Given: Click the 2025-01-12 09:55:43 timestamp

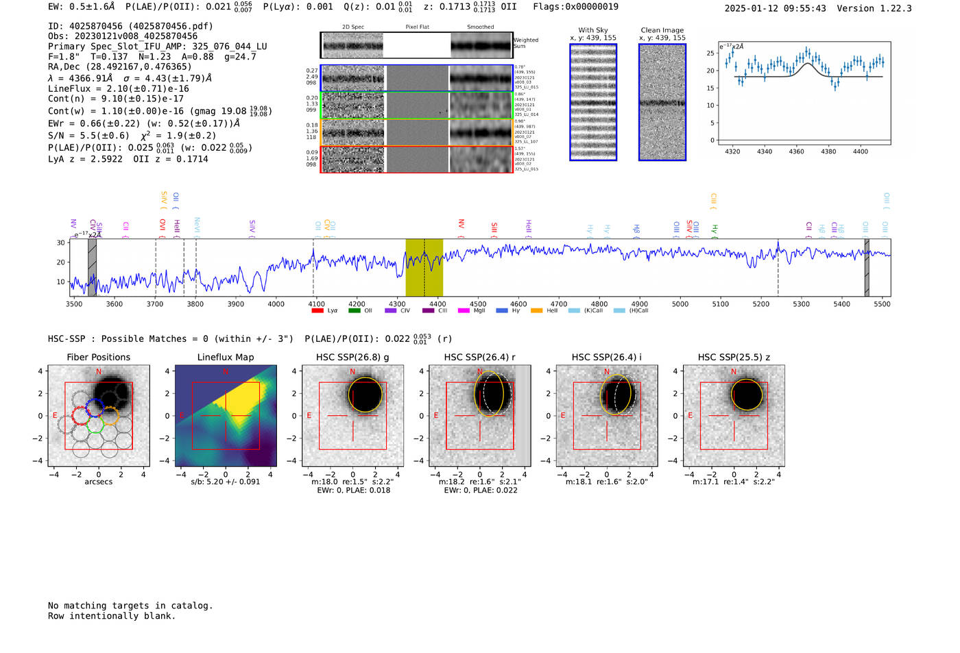Looking at the screenshot, I should pos(776,8).
